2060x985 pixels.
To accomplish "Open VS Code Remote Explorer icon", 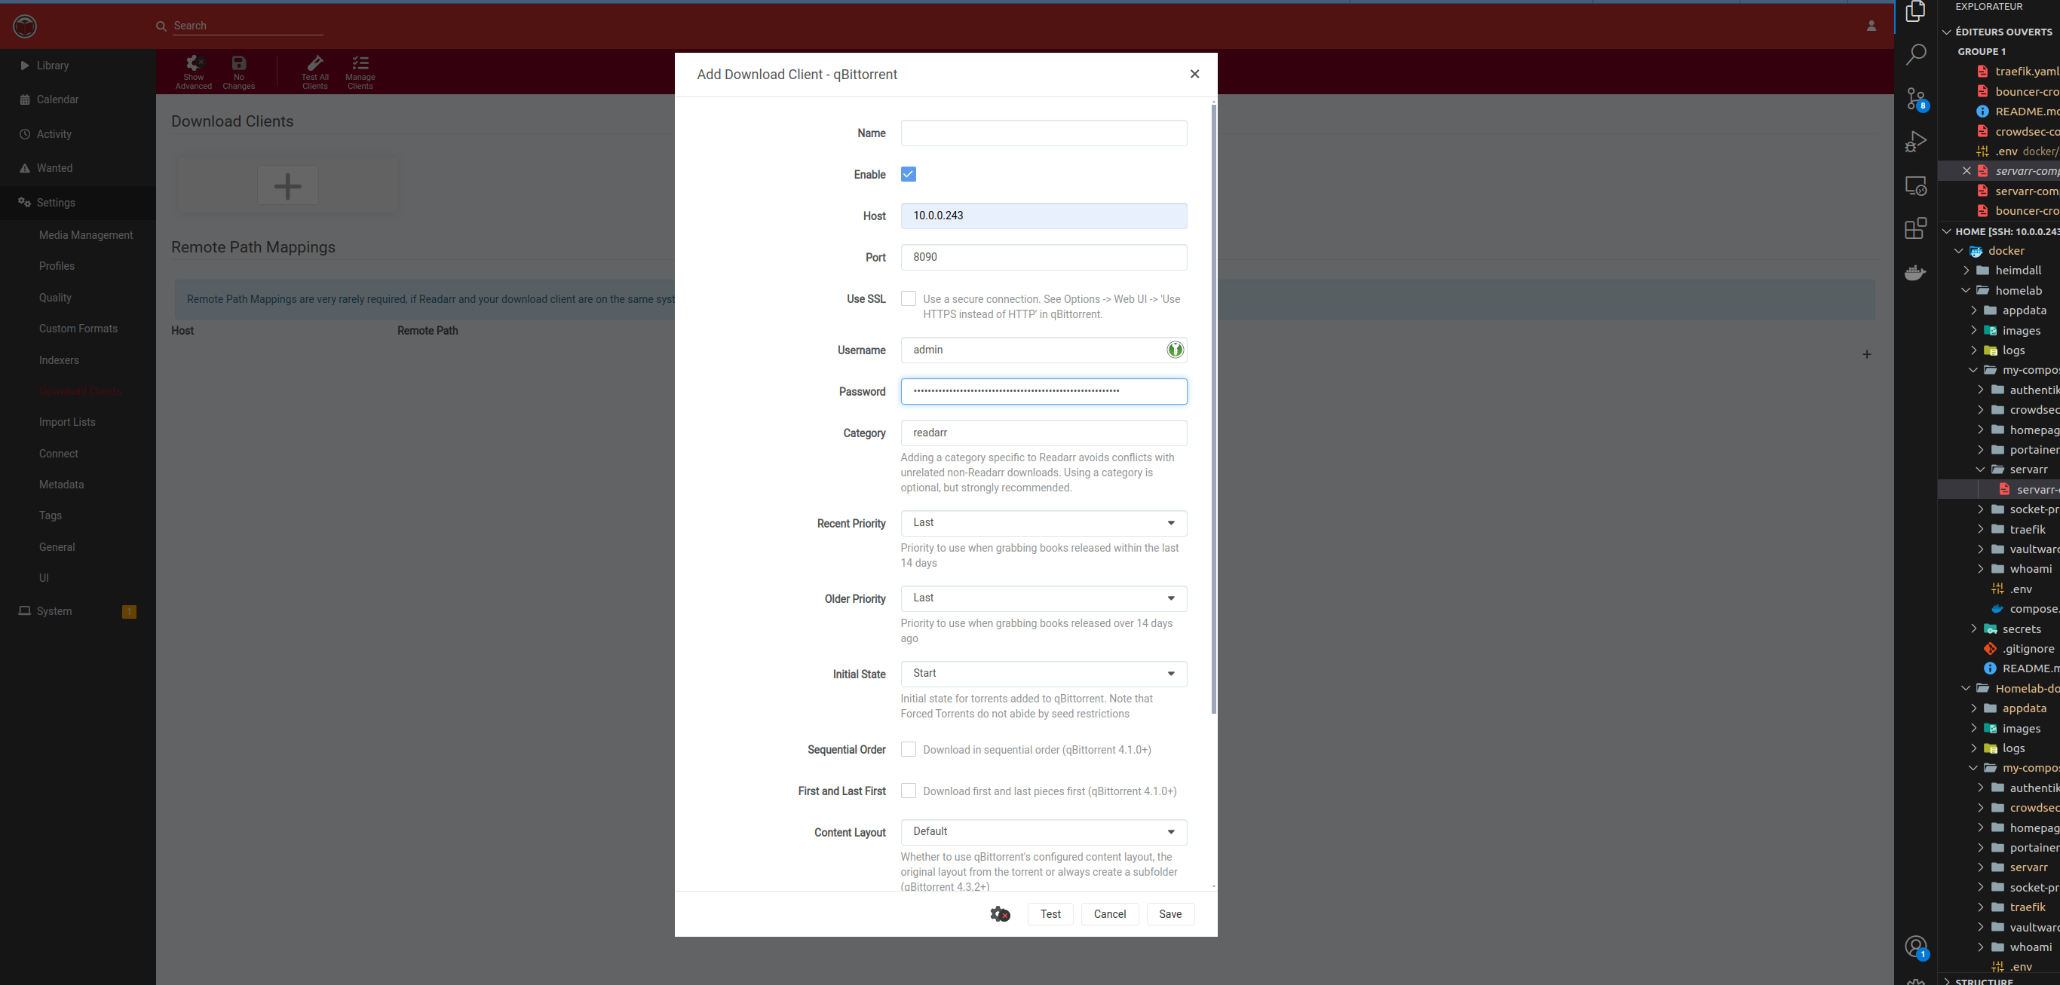I will tap(1916, 185).
